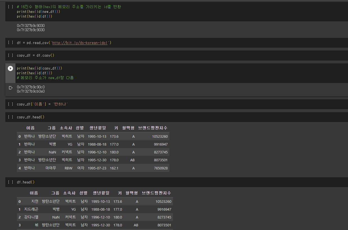Click the name cell 지드래곤
The width and height of the screenshot is (348, 230).
[x=31, y=209]
